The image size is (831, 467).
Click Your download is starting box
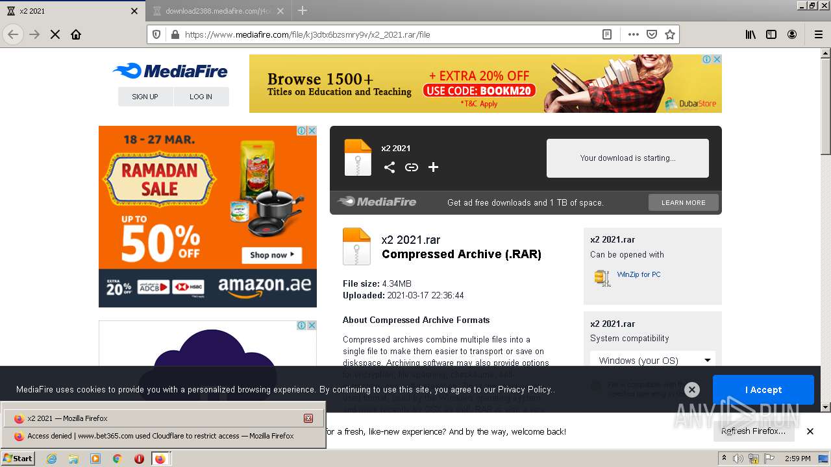628,158
